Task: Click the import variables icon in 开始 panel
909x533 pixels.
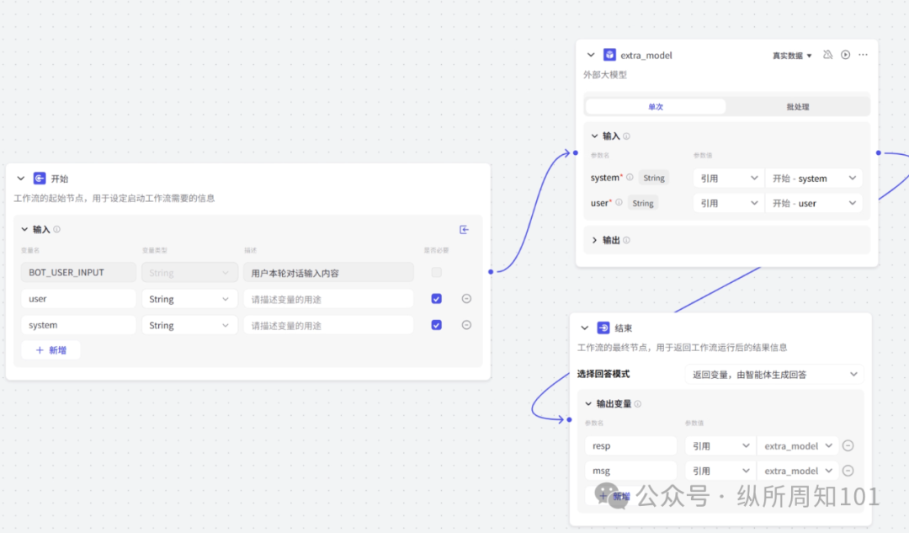Action: click(x=464, y=229)
